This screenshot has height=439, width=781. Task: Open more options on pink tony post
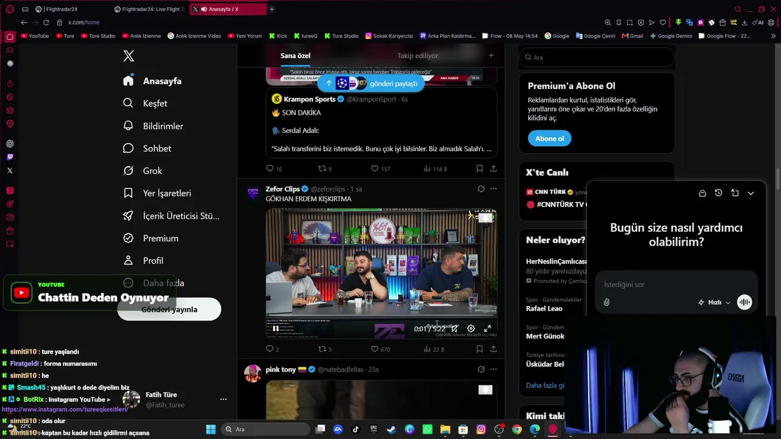click(x=493, y=369)
